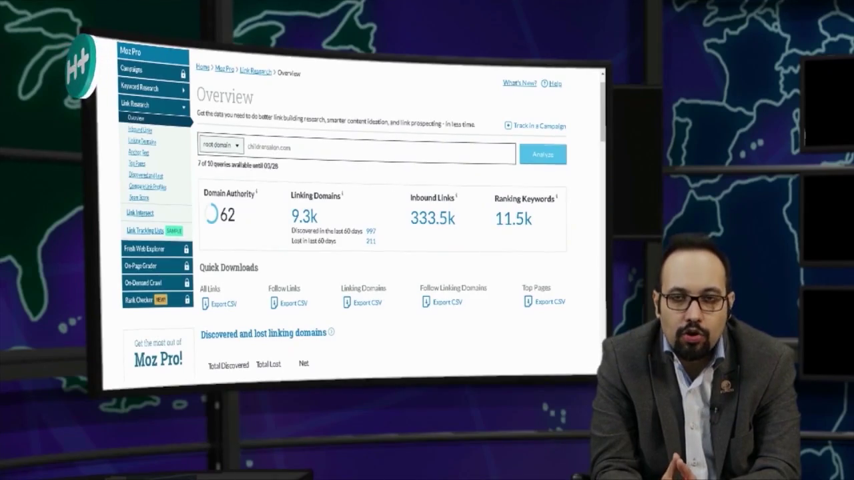Open Discovered and Lost sidebar link

(146, 175)
